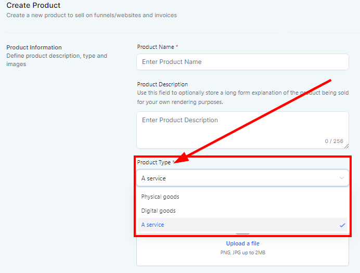Click the Product Name input field

pyautogui.click(x=242, y=62)
